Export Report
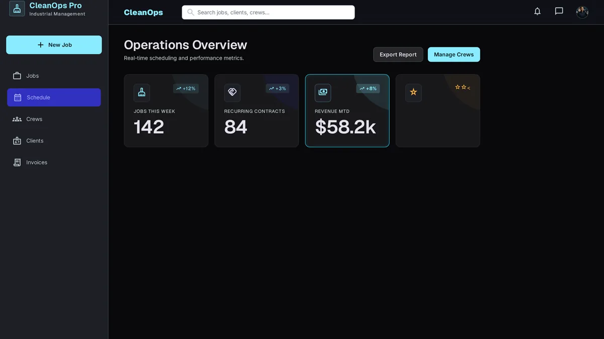 (398, 54)
